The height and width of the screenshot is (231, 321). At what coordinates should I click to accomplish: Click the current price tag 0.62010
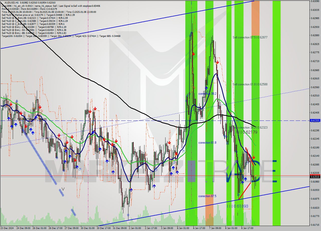[x=315, y=177]
